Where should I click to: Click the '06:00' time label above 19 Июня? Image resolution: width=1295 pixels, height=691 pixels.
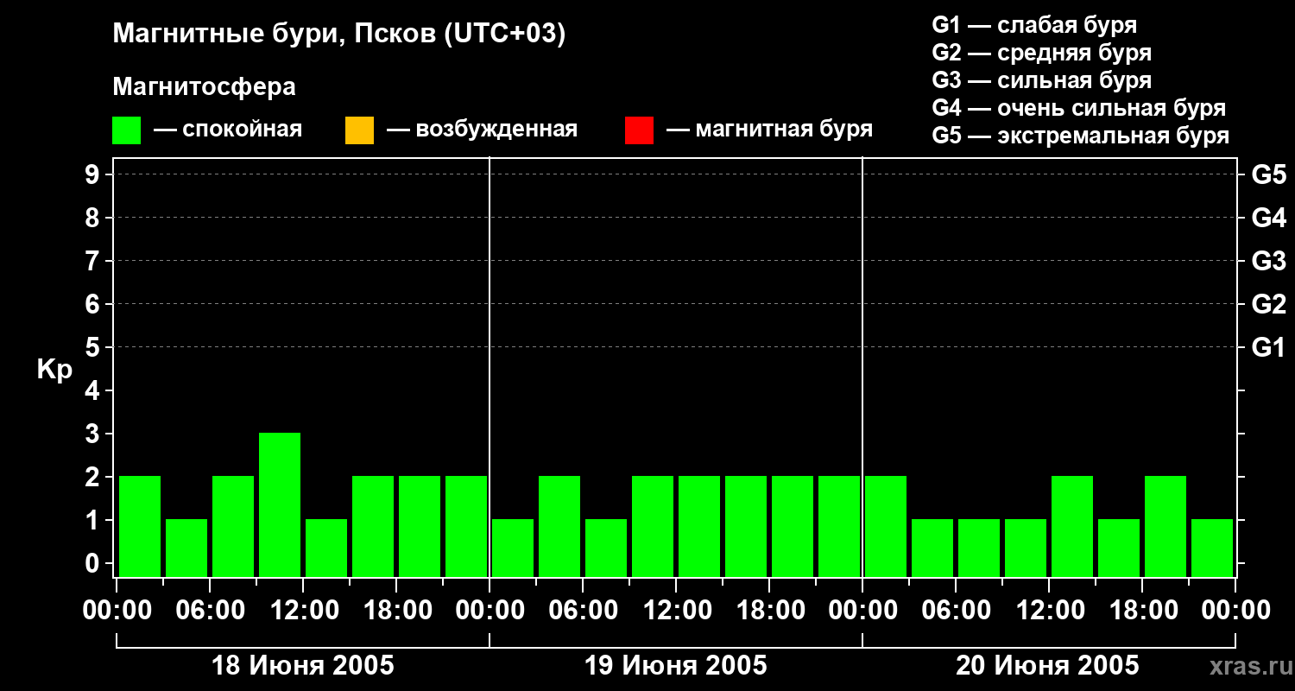(583, 611)
